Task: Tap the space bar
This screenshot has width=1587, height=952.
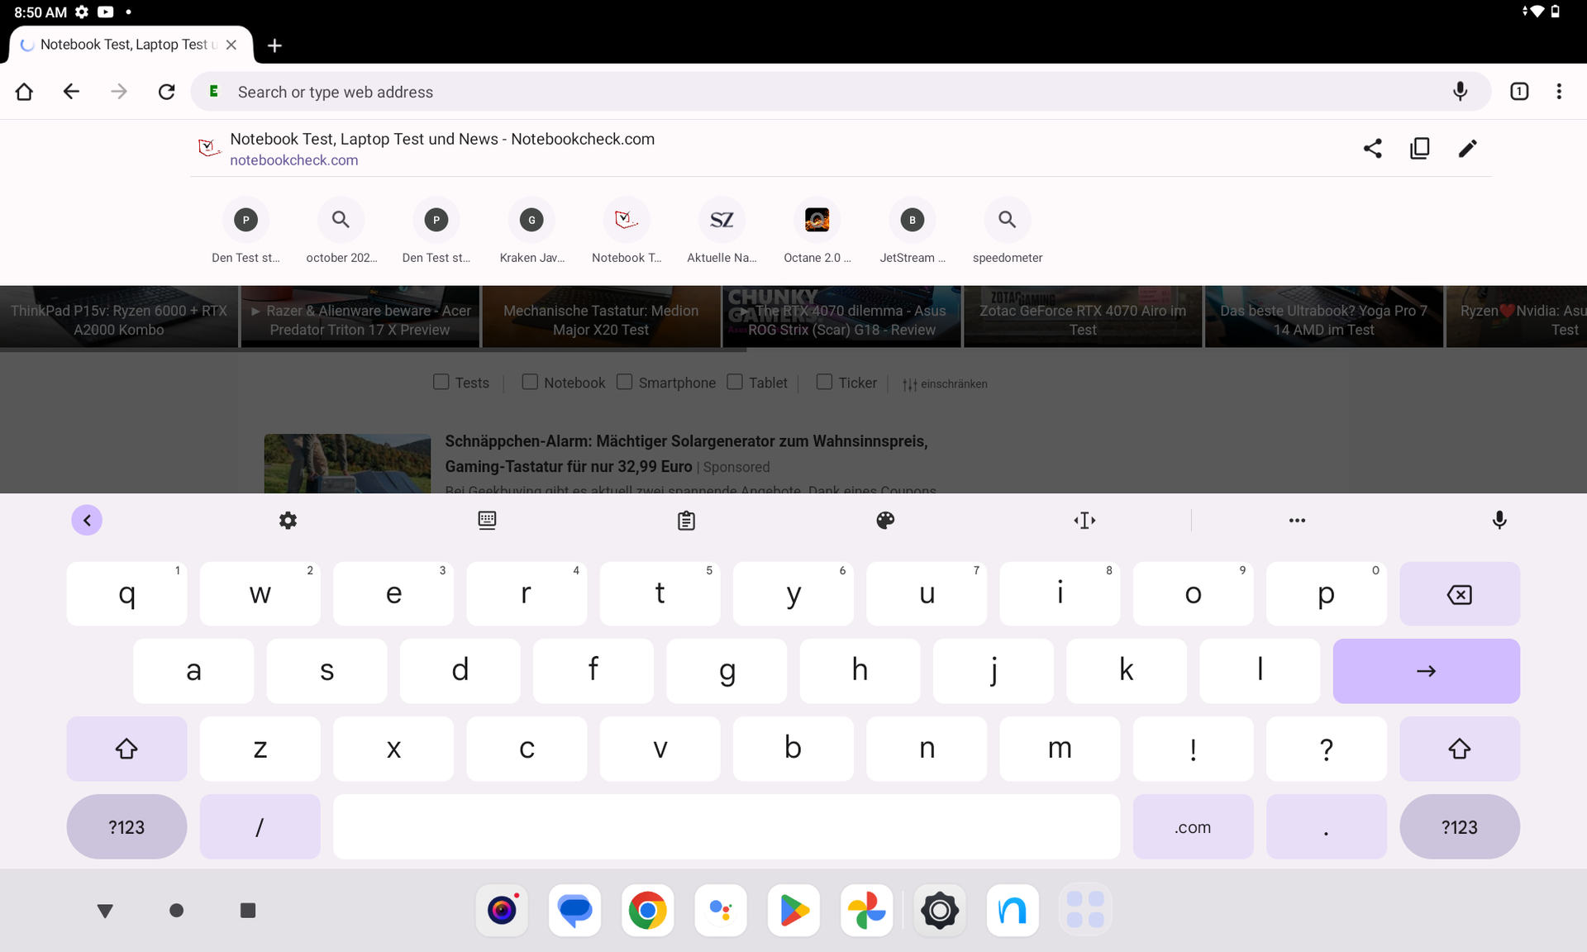Action: 727,827
